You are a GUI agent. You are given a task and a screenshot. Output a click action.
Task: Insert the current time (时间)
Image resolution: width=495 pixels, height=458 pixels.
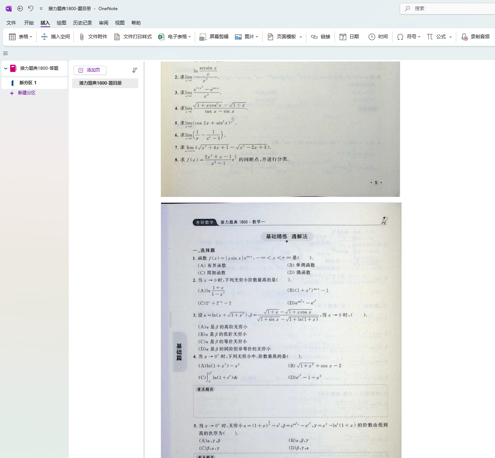(x=378, y=37)
